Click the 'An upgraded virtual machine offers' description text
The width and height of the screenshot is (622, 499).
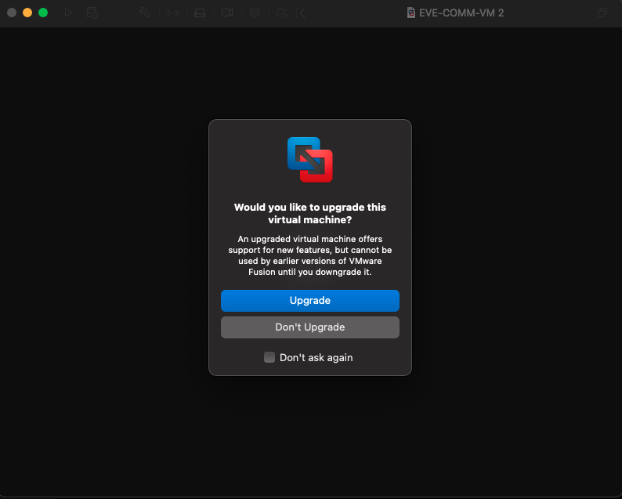tap(309, 255)
